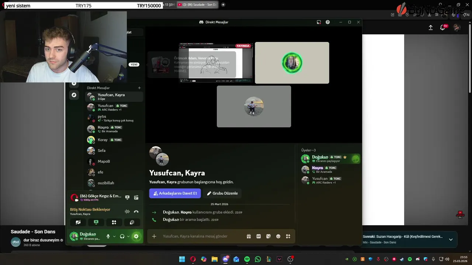This screenshot has height=265, width=472.
Task: Expand microphone input options chevron
Action: 114,236
